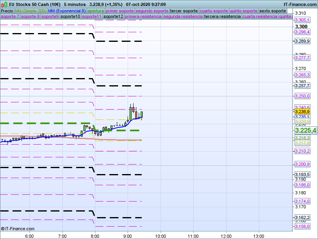Select the 'MM (Exponencial 8)' indicator label
318x239 pixels.
pos(67,11)
